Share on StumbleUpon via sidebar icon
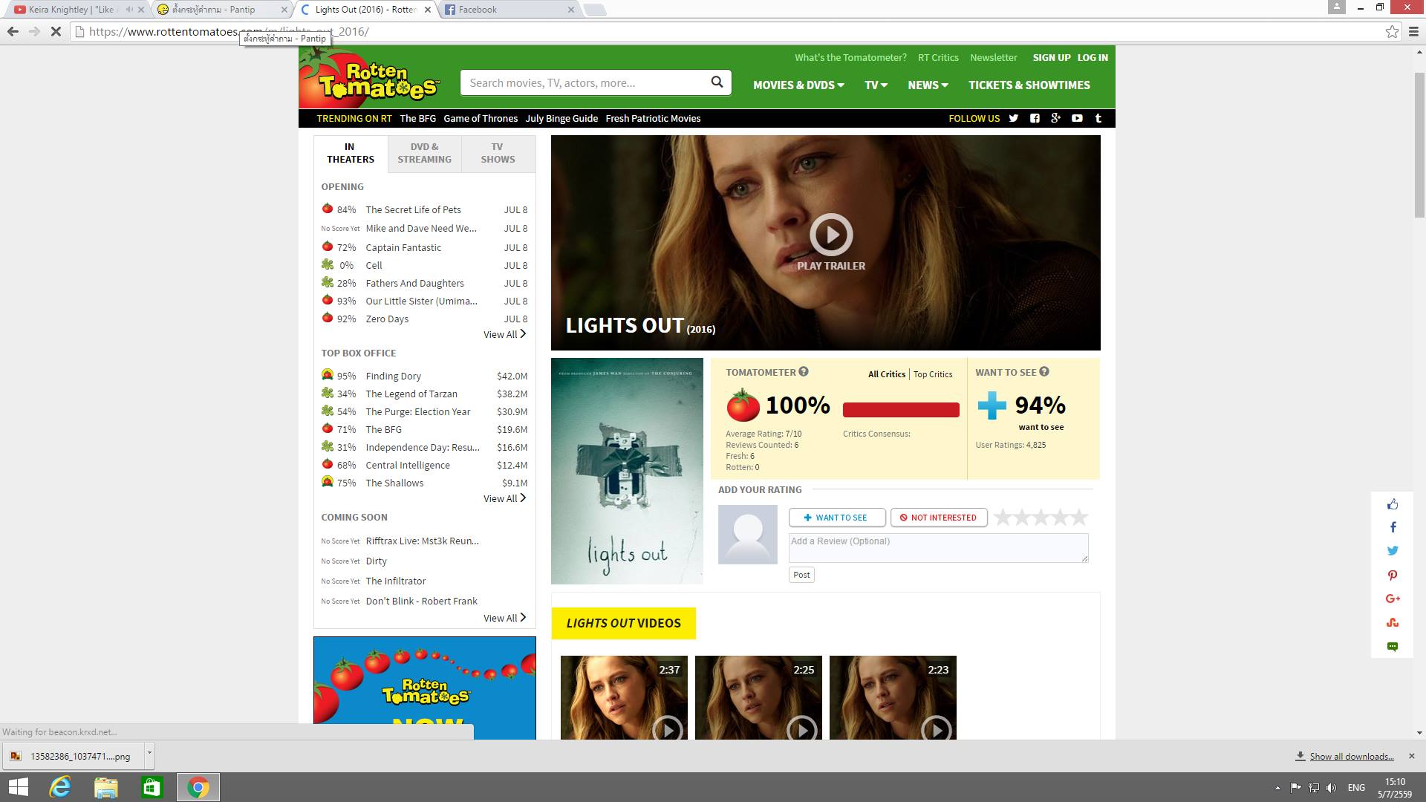The height and width of the screenshot is (802, 1426). tap(1393, 622)
